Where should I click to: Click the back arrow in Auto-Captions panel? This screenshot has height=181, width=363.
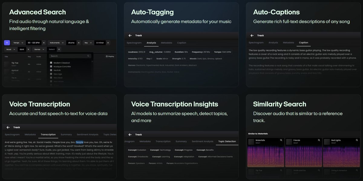pyautogui.click(x=252, y=36)
